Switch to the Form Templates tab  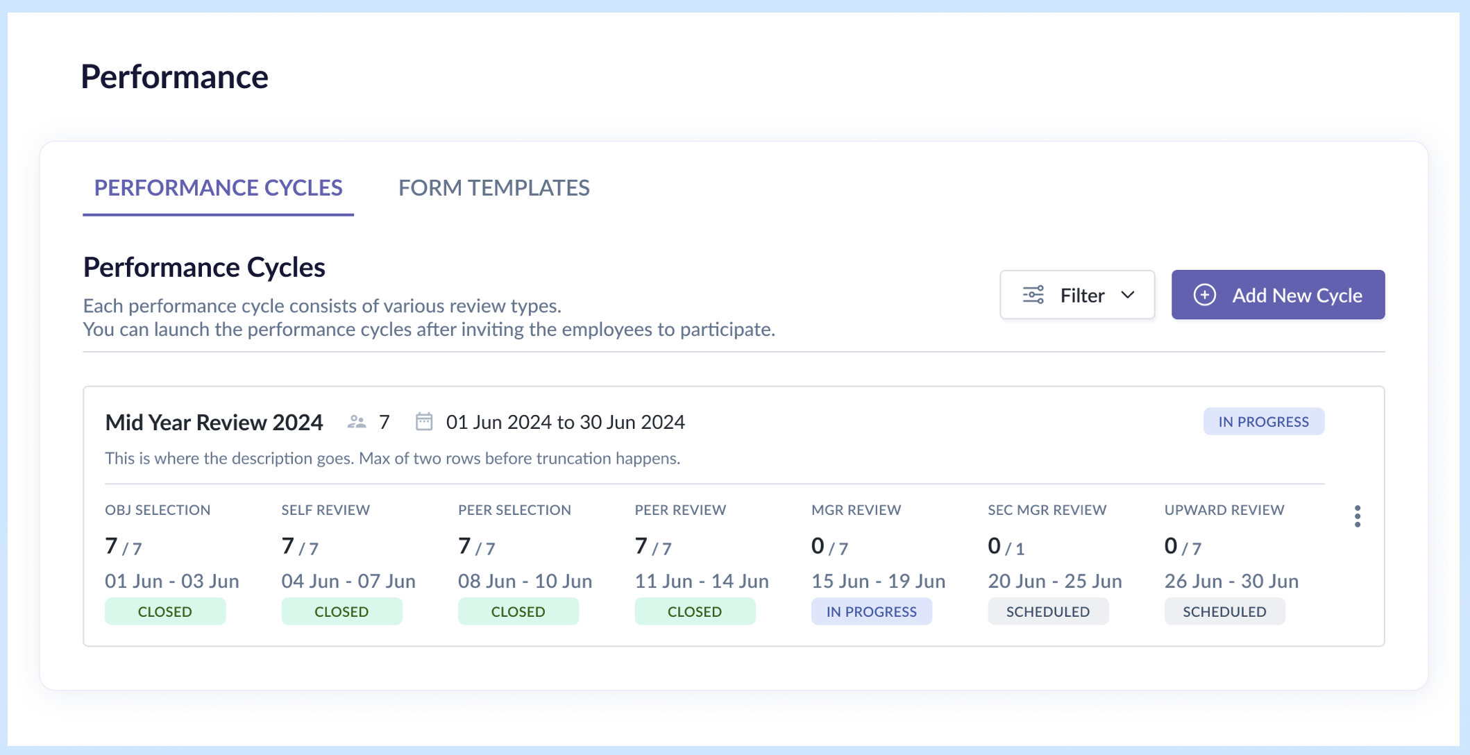493,187
